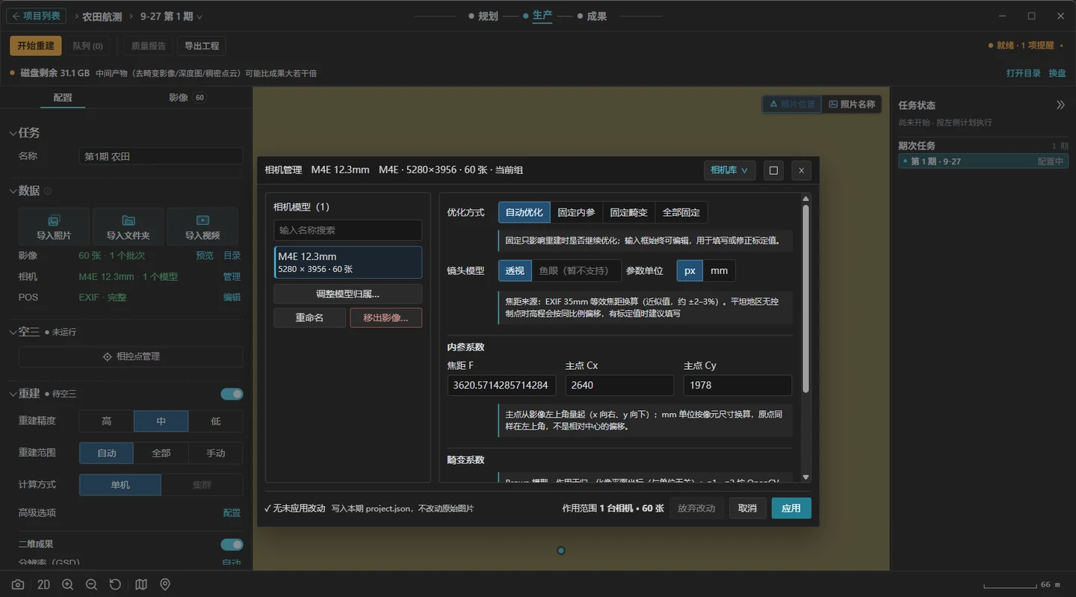This screenshot has width=1076, height=597.
Task: Close the camera management dialog
Action: pyautogui.click(x=801, y=170)
